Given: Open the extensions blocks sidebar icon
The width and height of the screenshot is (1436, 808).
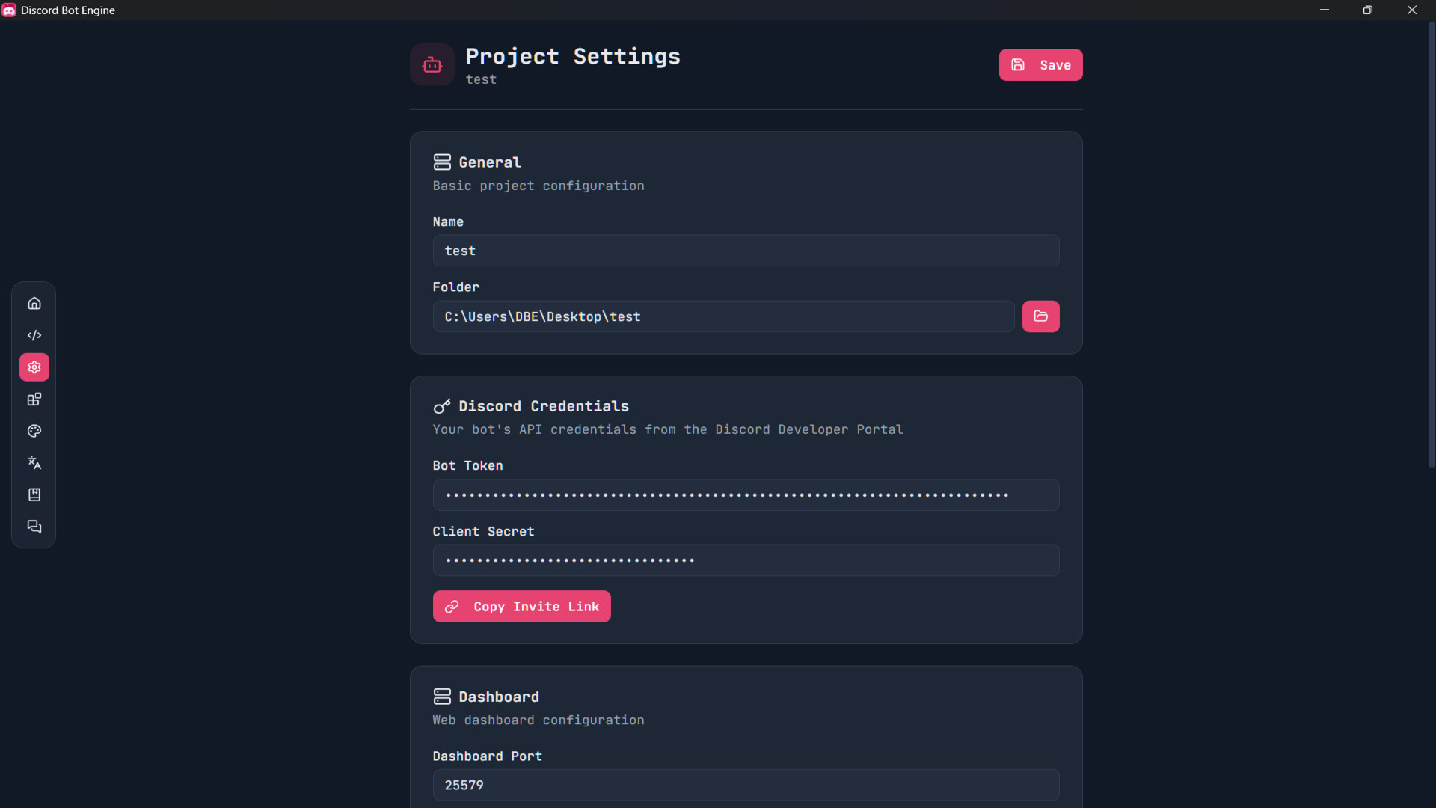Looking at the screenshot, I should [x=34, y=400].
